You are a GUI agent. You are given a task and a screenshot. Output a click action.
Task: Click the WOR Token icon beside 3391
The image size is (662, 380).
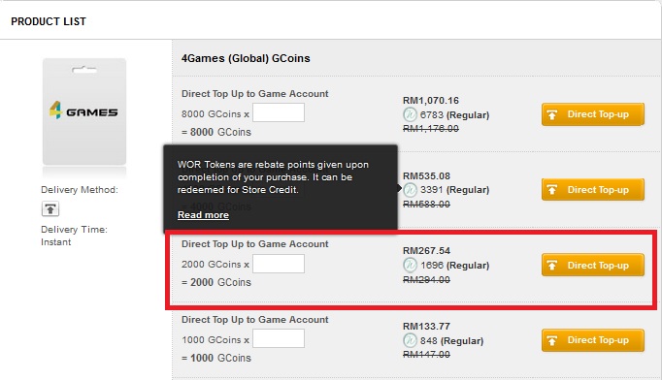pyautogui.click(x=410, y=190)
